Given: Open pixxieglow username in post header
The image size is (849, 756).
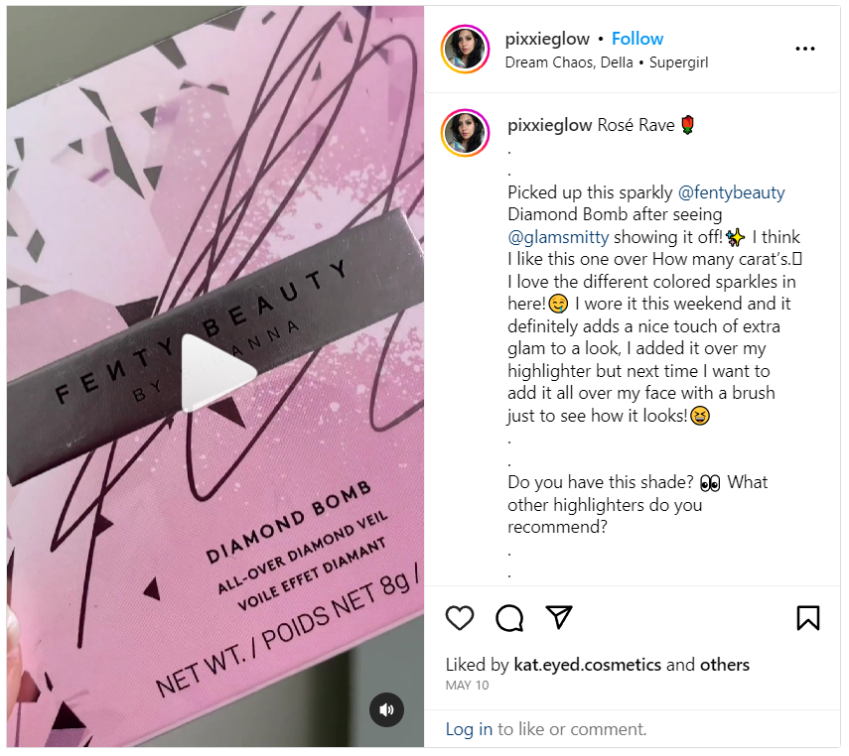Looking at the screenshot, I should [x=547, y=39].
